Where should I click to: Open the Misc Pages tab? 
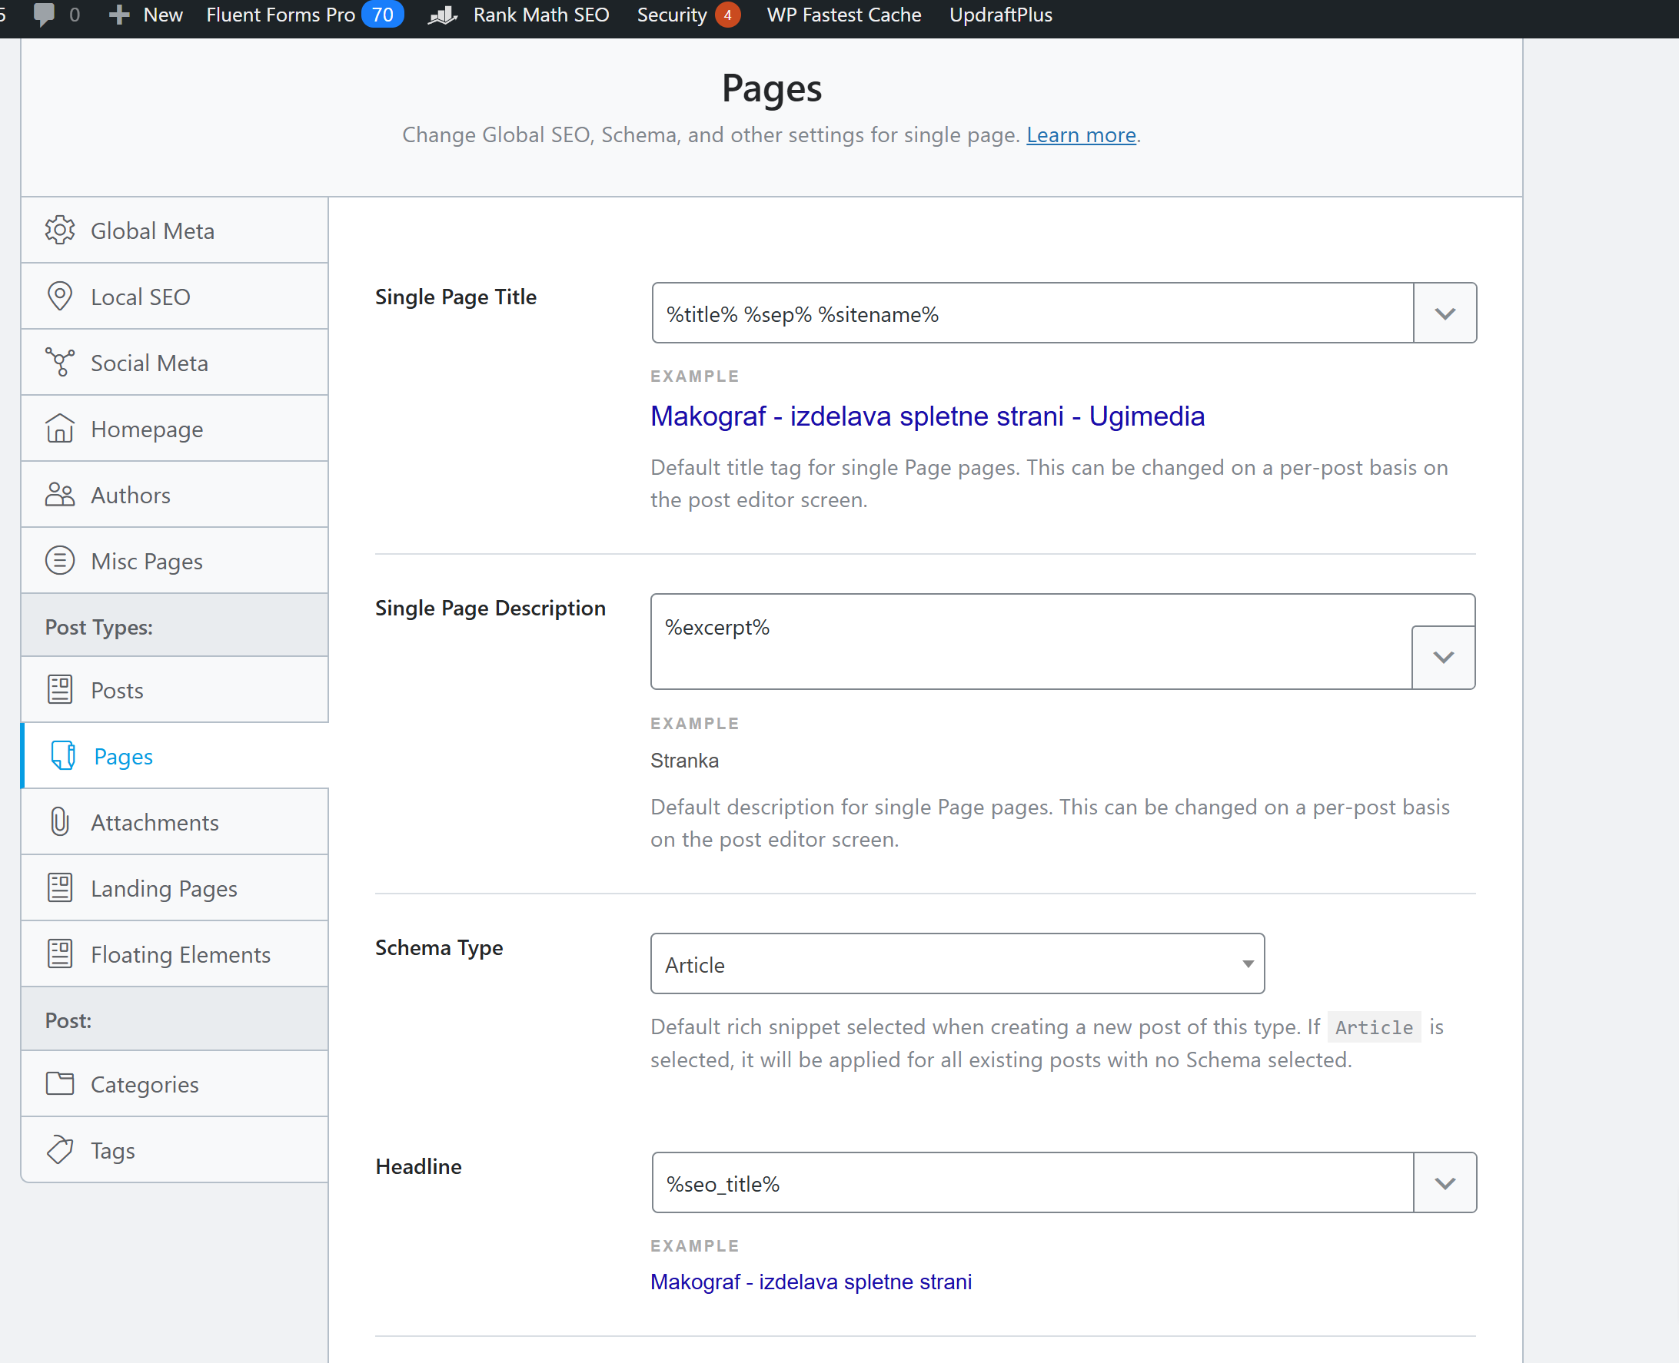point(146,561)
